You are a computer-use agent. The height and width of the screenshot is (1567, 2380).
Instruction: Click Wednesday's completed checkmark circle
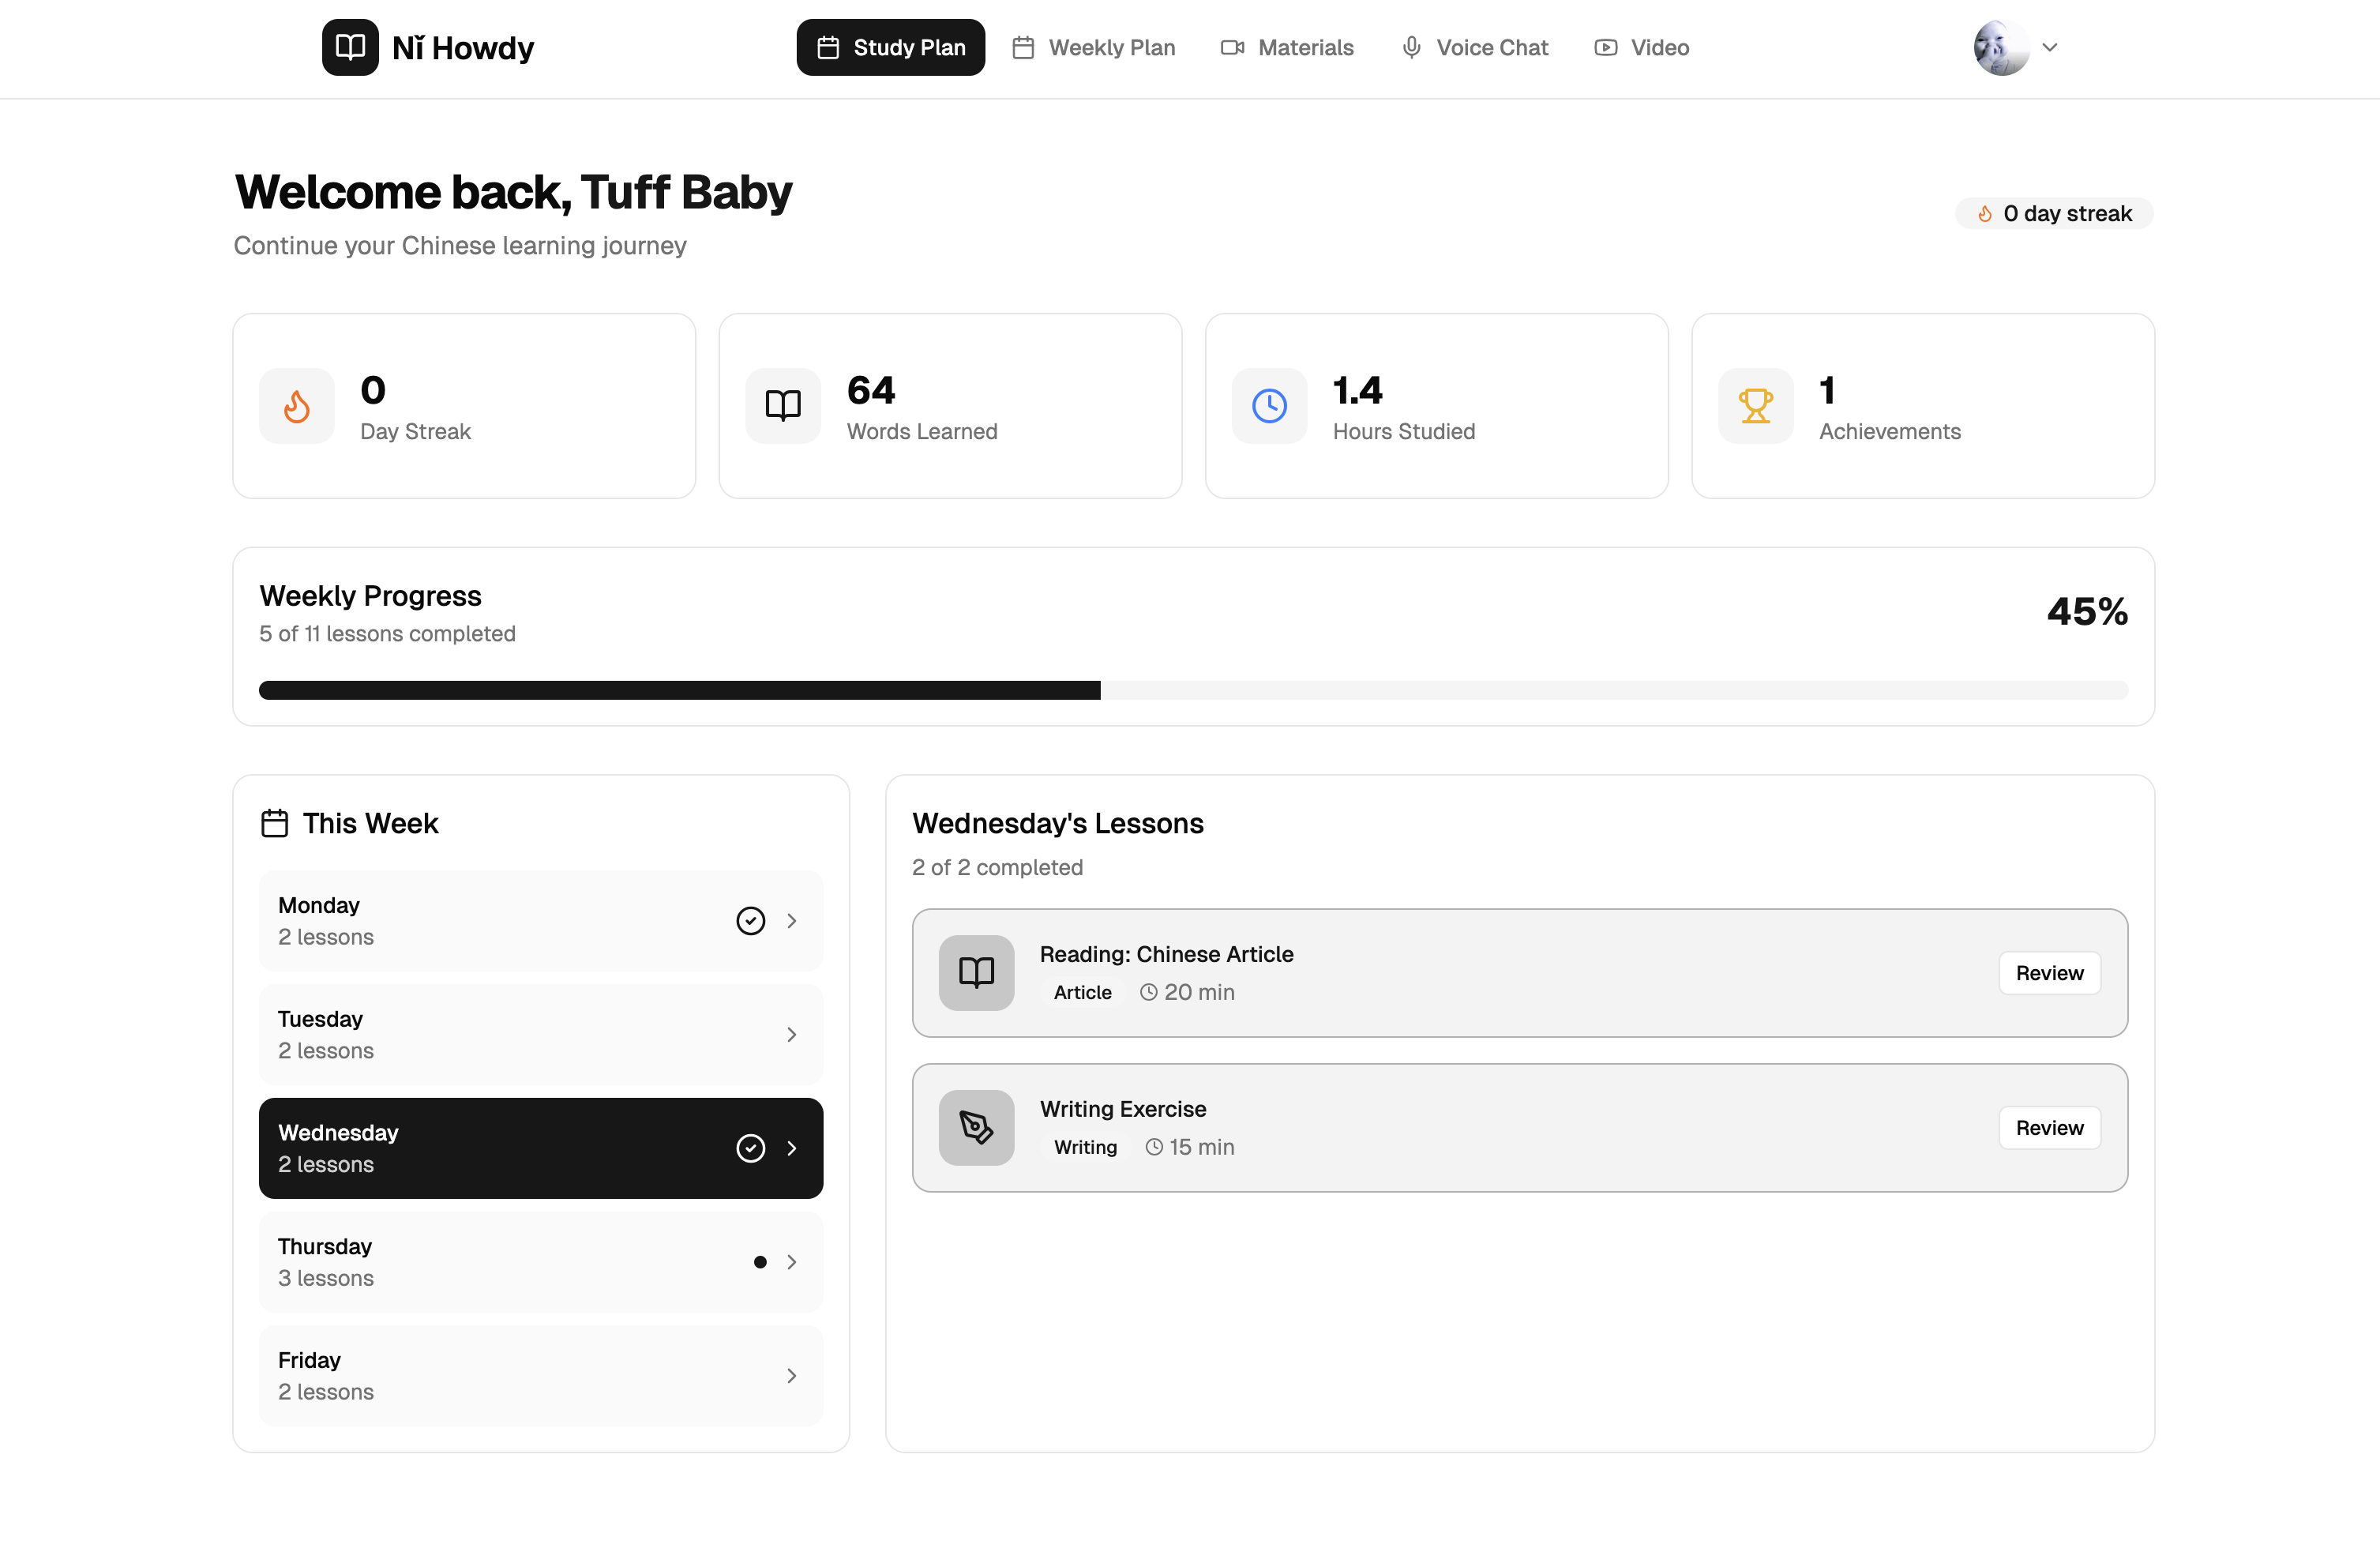[x=750, y=1148]
